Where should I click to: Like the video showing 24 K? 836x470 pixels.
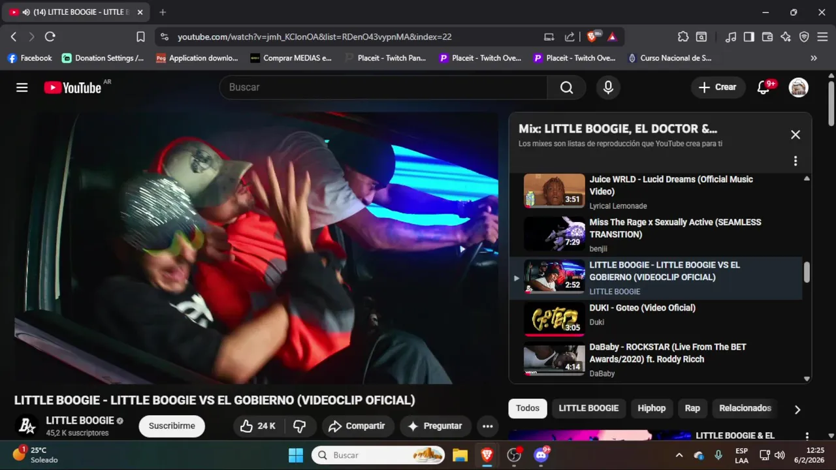coord(258,426)
